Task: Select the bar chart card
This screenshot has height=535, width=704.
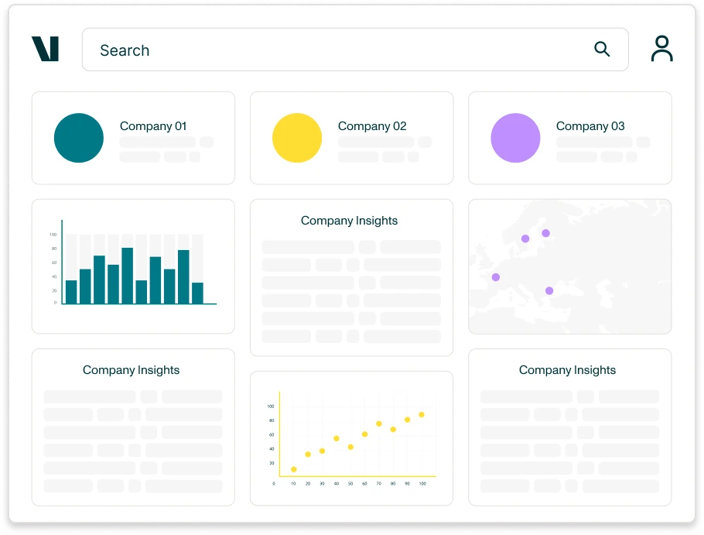Action: [x=133, y=266]
